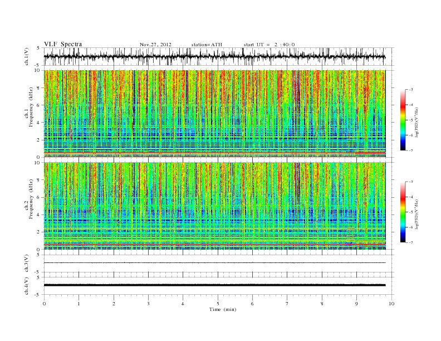Click the 'start UT = 2:40:0' label

269,45
